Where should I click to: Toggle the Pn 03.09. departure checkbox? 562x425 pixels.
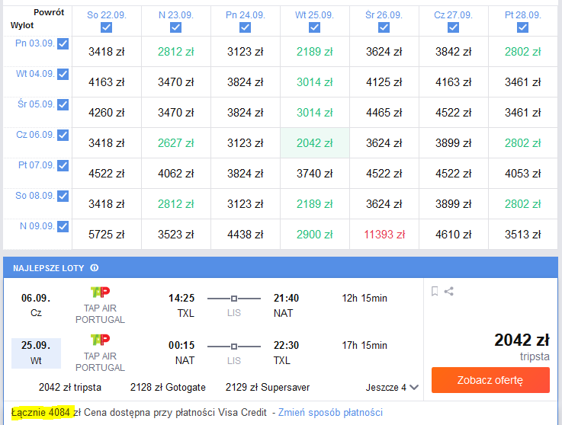coord(63,43)
